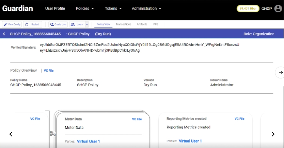Open the Tokens dropdown menu
Image resolution: width=284 pixels, height=148 pixels.
pyautogui.click(x=113, y=8)
